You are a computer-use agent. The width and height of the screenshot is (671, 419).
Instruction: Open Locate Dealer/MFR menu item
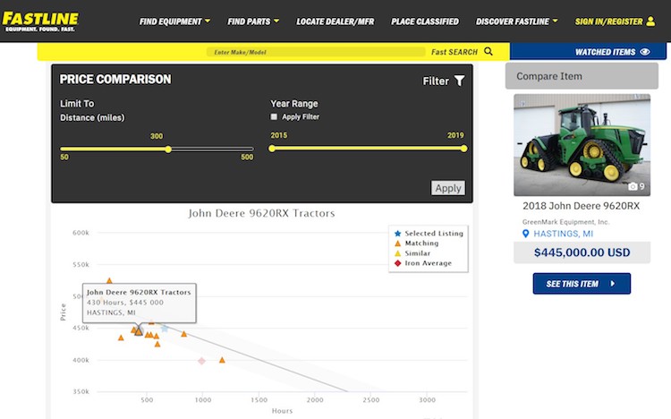pyautogui.click(x=335, y=21)
